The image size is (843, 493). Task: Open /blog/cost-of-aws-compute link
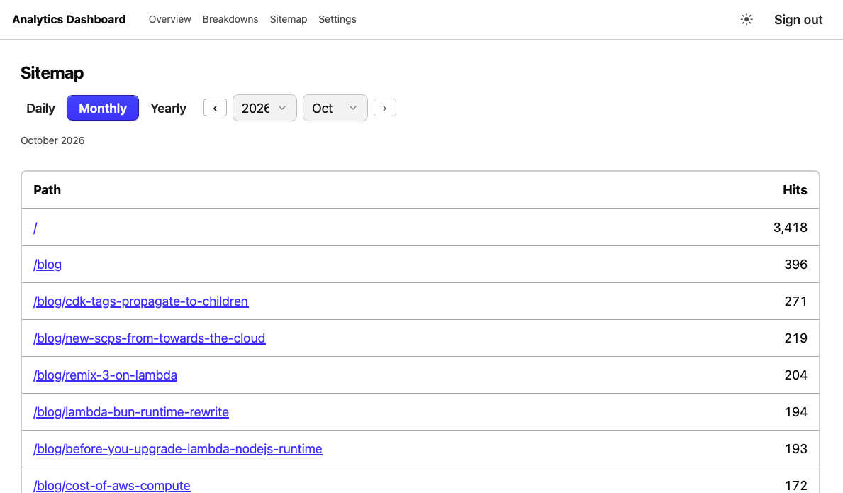tap(112, 485)
